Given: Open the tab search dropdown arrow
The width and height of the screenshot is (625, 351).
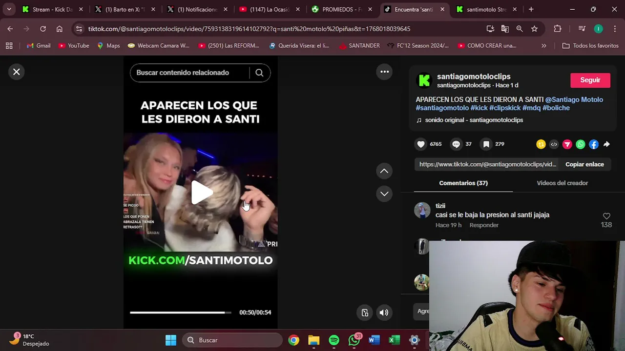Looking at the screenshot, I should click(9, 9).
